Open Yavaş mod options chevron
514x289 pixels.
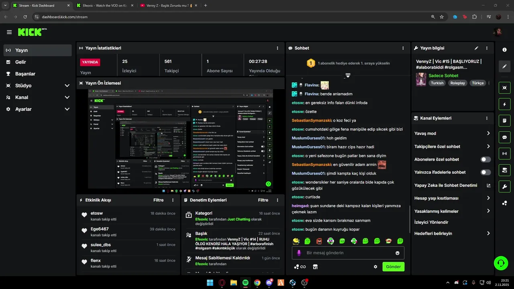pyautogui.click(x=488, y=133)
